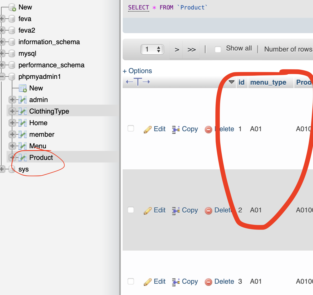Collapse the phpmyadmin1 database node
Image resolution: width=313 pixels, height=295 pixels.
2,77
